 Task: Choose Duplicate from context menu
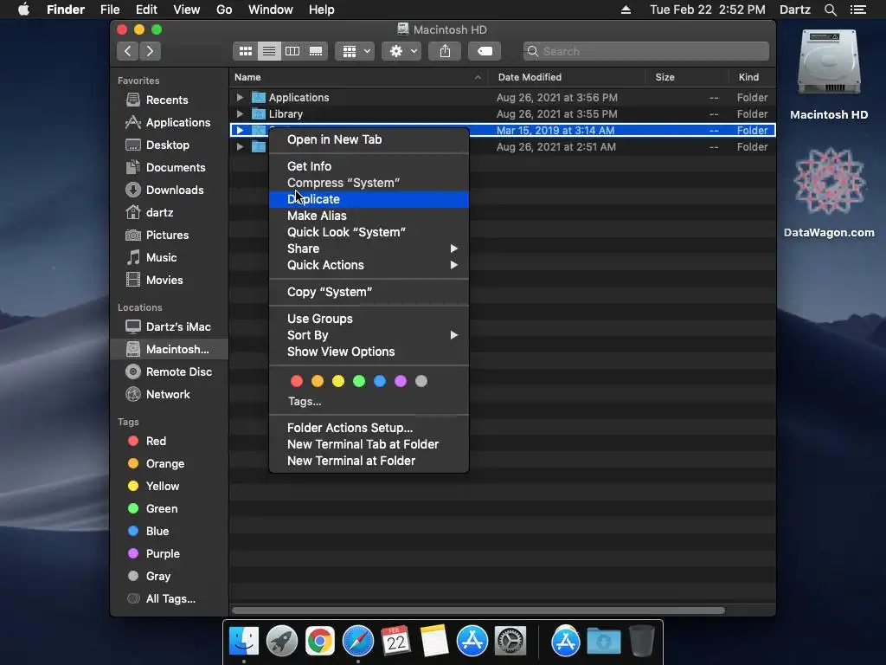click(x=369, y=199)
